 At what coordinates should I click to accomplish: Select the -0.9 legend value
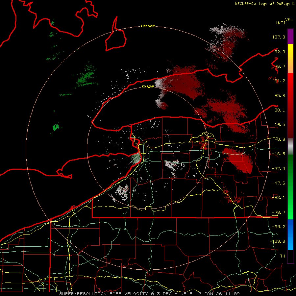[280, 139]
